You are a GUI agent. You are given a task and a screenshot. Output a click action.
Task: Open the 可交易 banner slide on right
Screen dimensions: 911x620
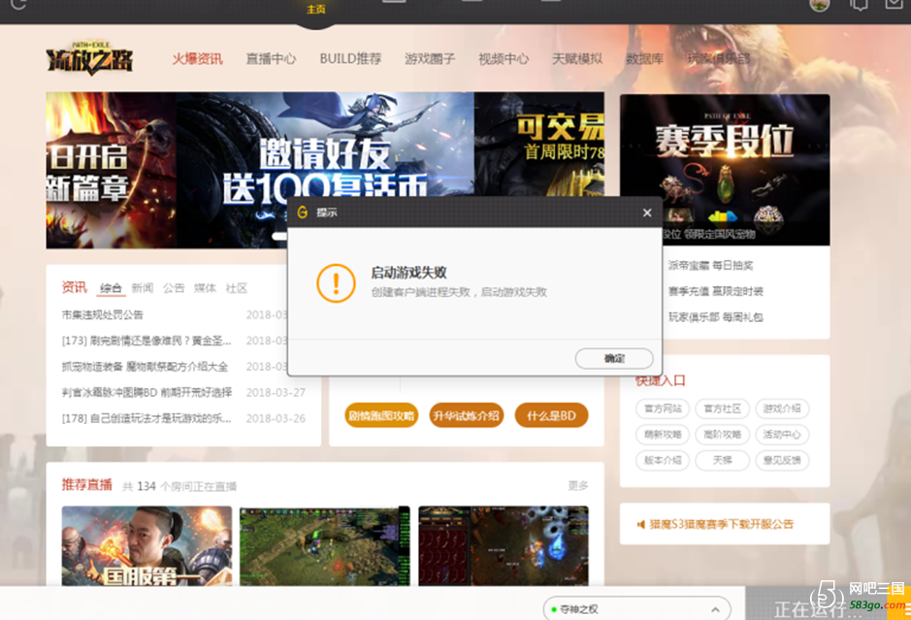tap(539, 145)
